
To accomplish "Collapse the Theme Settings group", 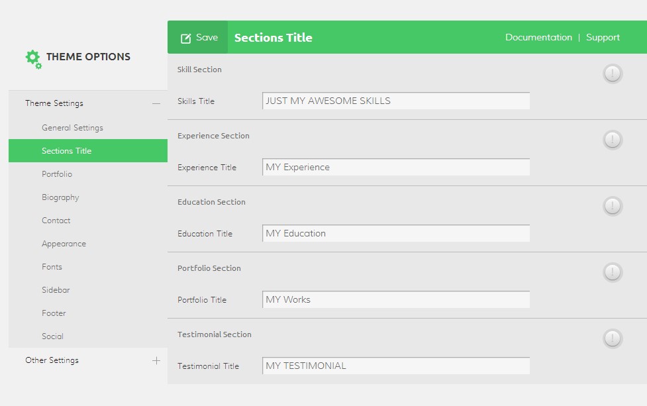I will [x=156, y=103].
